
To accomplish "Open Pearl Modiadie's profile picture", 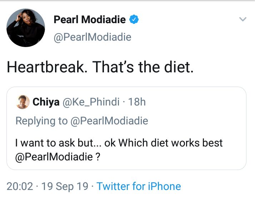I will click(26, 28).
